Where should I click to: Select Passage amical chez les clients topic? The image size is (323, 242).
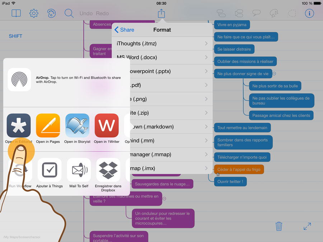(281, 115)
